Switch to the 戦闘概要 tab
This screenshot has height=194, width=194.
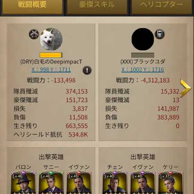click(x=32, y=7)
